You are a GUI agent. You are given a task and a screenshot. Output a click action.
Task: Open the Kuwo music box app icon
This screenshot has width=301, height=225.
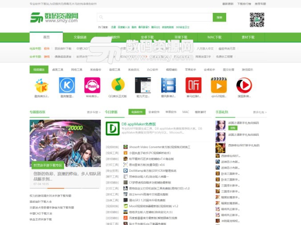tap(41, 85)
